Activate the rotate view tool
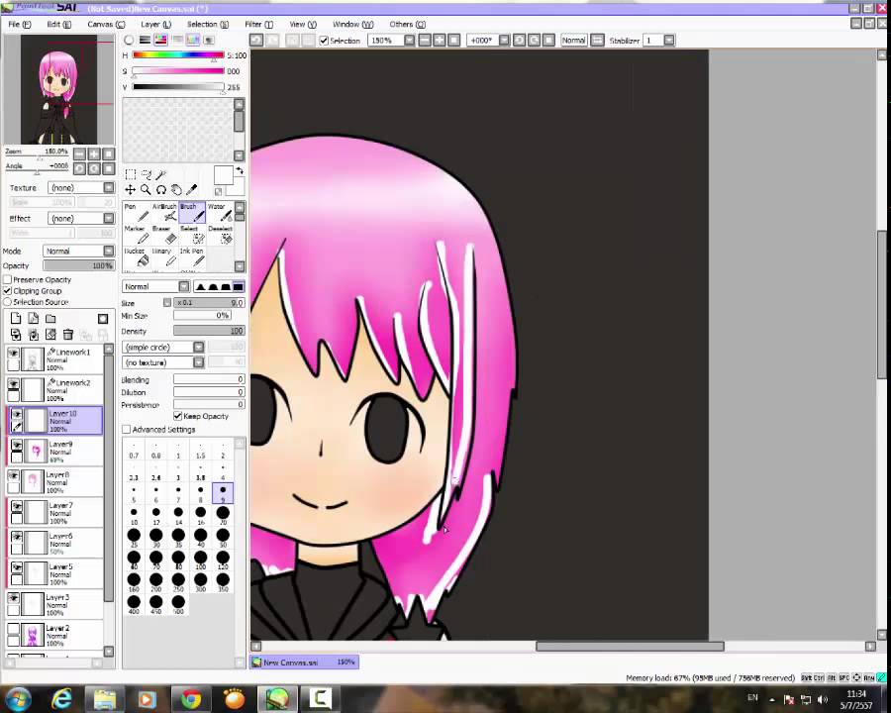This screenshot has width=891, height=713. click(161, 190)
